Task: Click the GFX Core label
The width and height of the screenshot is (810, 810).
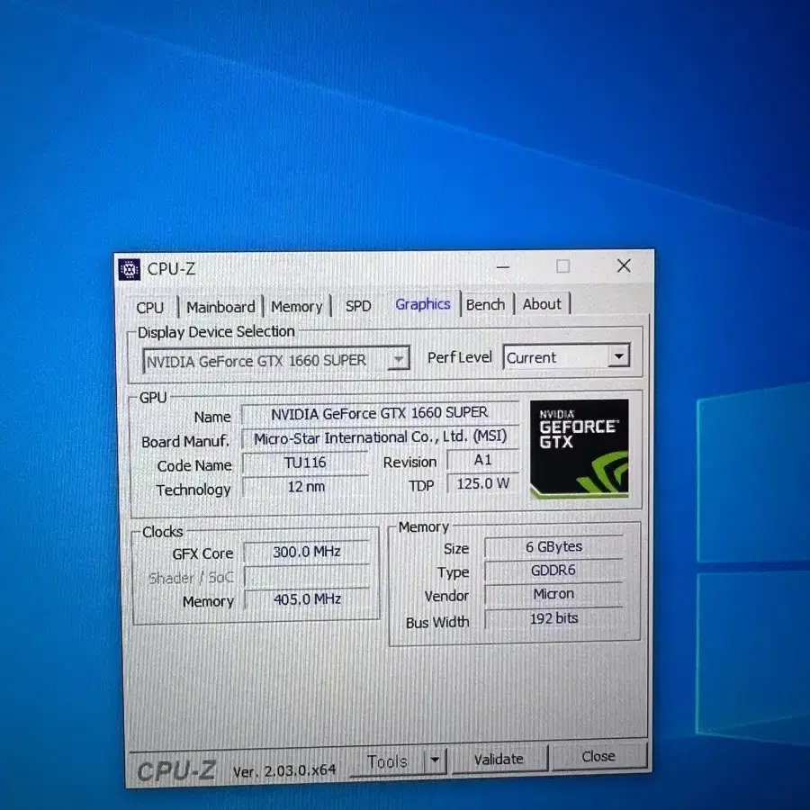Action: [203, 553]
